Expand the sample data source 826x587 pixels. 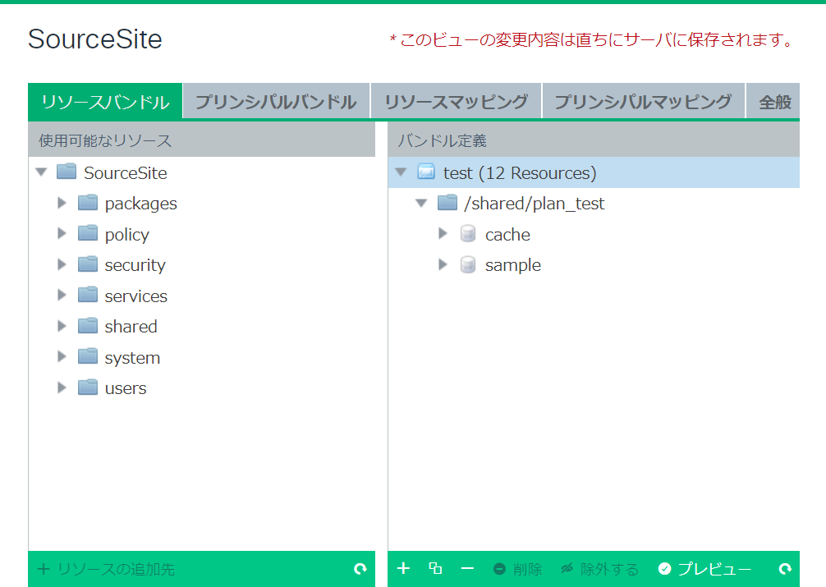[x=443, y=264]
